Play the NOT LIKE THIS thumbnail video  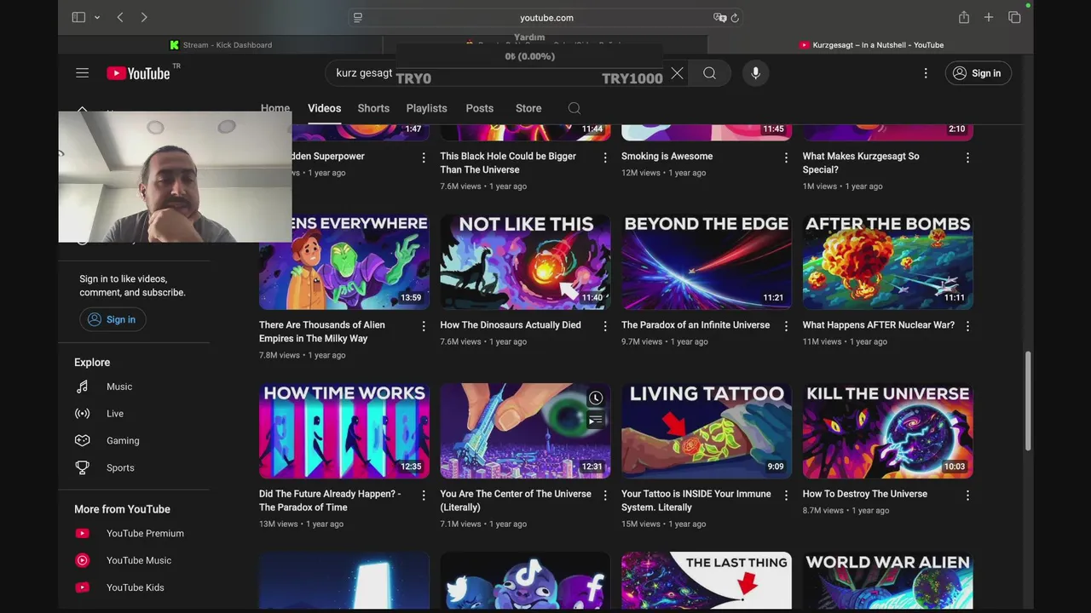pyautogui.click(x=525, y=261)
